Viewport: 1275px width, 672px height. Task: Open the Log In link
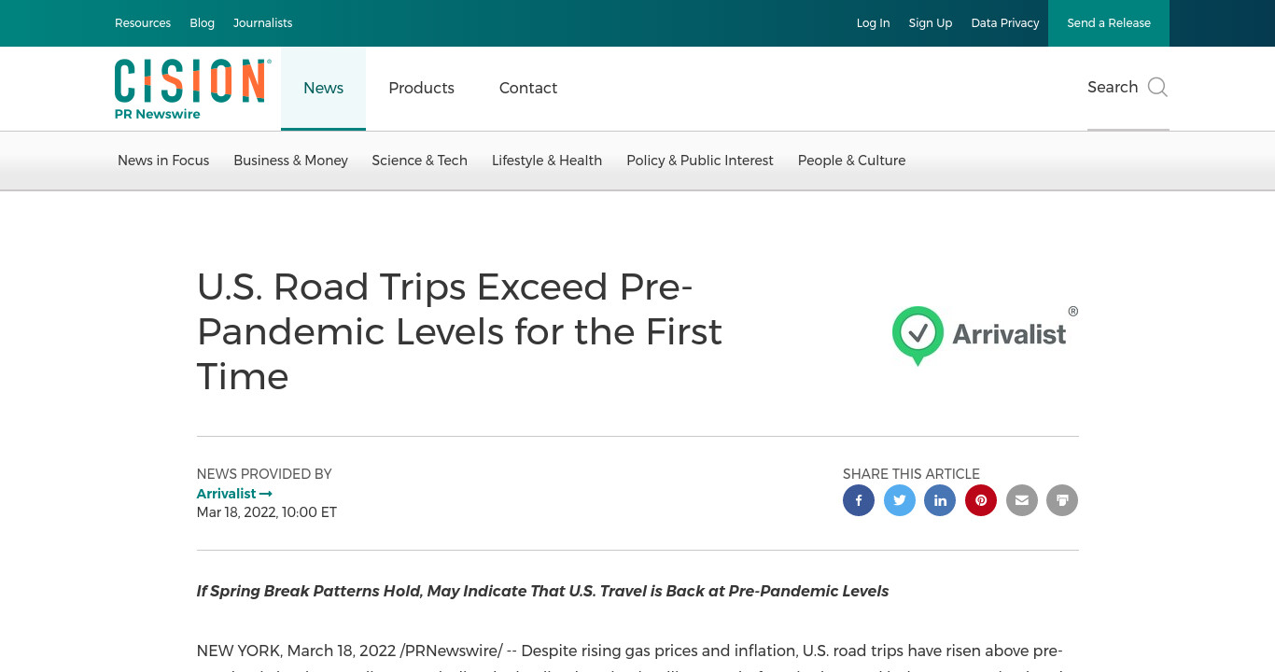coord(873,23)
